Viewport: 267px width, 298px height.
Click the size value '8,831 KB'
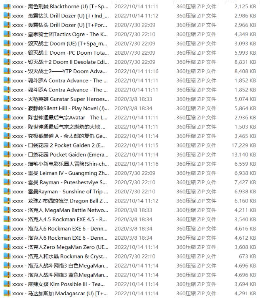point(245,62)
